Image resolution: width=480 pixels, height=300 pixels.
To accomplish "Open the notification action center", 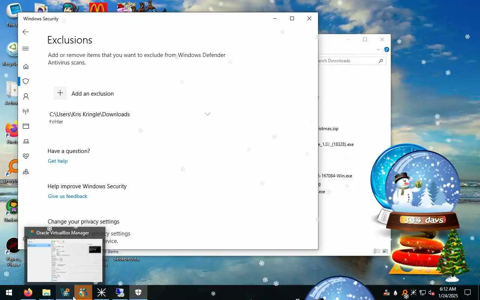I will pos(468,292).
